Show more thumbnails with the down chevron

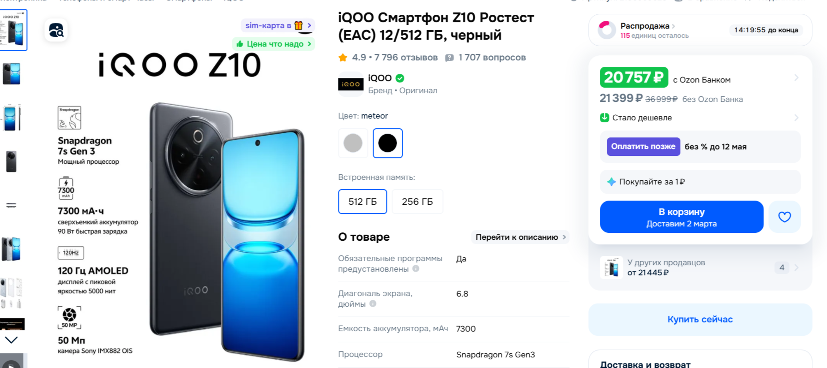pyautogui.click(x=11, y=340)
